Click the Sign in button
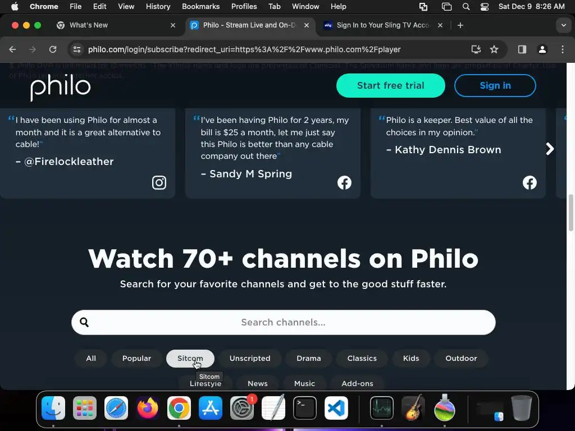 tap(495, 85)
